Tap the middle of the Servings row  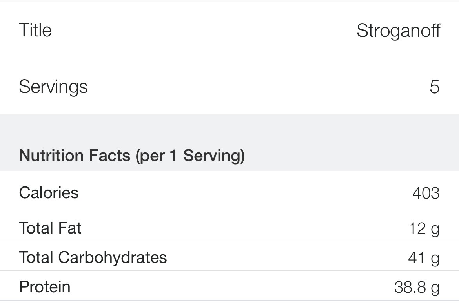point(229,87)
